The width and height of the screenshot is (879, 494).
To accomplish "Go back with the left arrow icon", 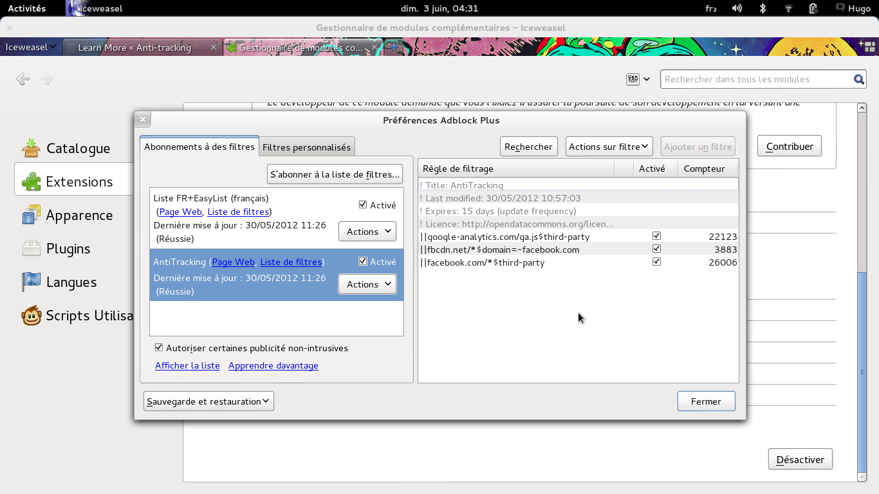I will [x=23, y=79].
